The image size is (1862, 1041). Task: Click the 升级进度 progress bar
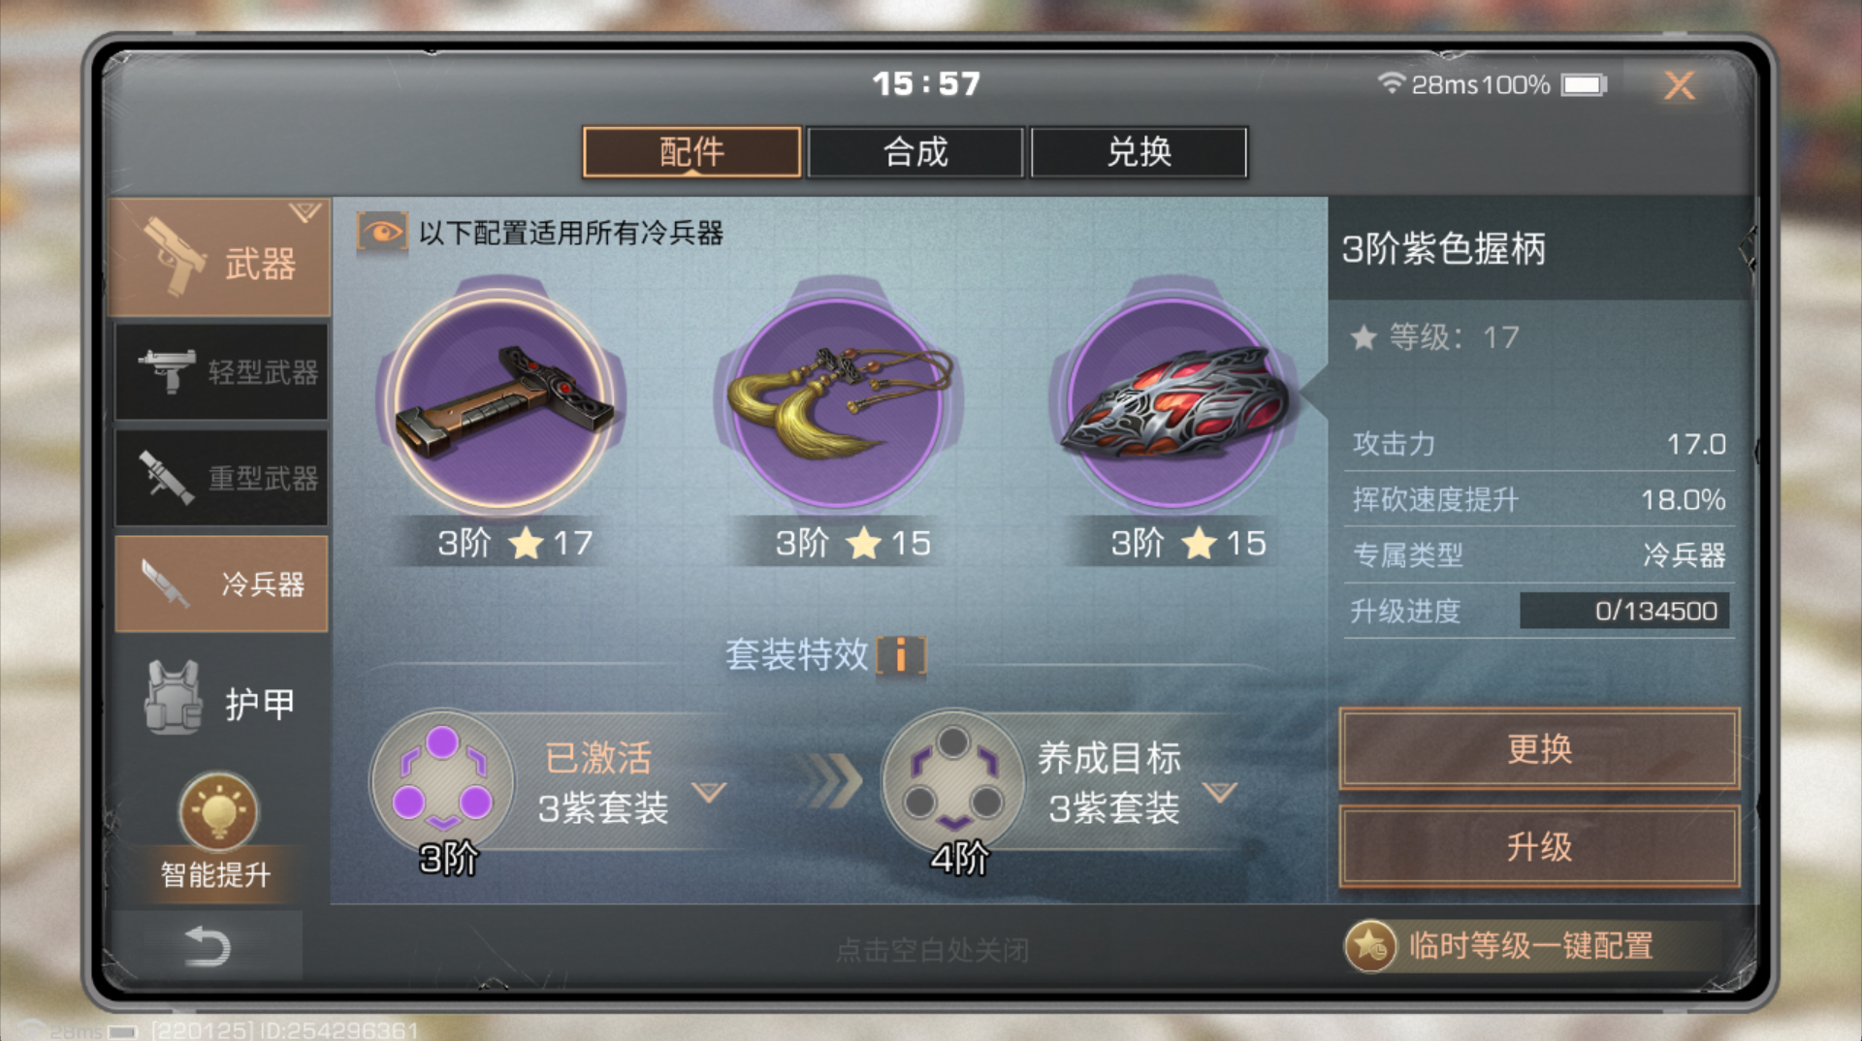pyautogui.click(x=1624, y=611)
